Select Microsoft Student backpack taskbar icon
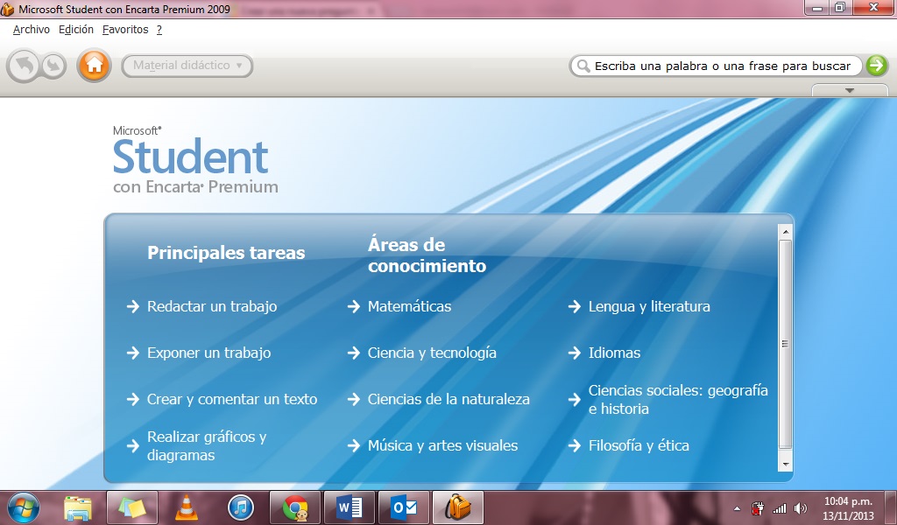897x525 pixels. pos(457,507)
